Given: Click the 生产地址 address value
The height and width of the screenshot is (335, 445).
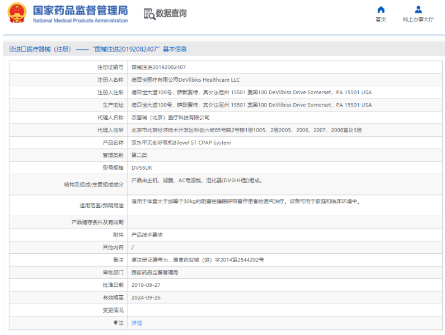Looking at the screenshot, I should click(x=251, y=105).
